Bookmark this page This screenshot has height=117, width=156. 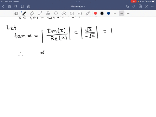22,6
